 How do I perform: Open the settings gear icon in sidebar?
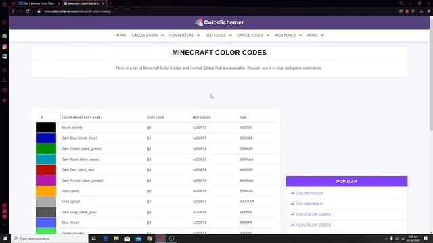click(x=5, y=101)
